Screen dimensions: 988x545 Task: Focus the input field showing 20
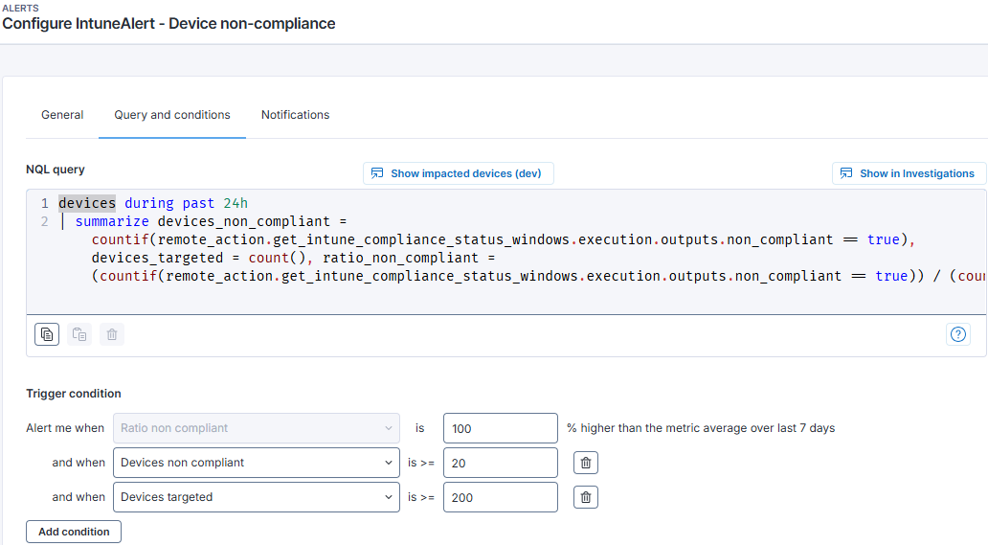tap(500, 463)
